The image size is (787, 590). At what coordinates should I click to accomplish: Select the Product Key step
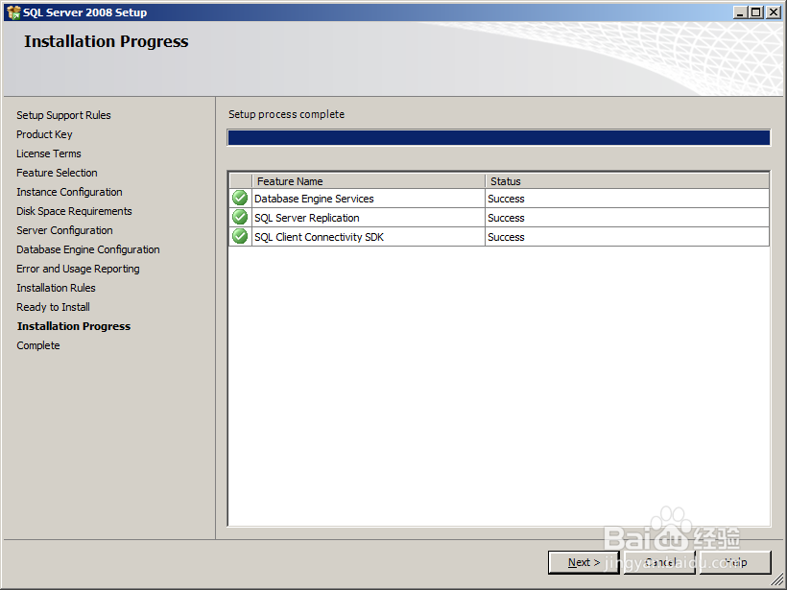click(x=44, y=134)
